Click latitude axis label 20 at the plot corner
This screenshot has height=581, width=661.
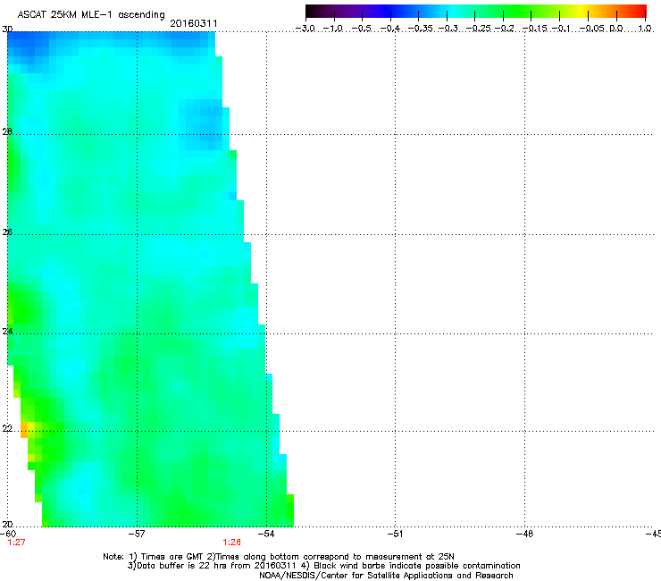(x=7, y=525)
